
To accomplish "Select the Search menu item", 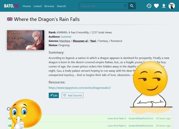I will [x=61, y=6].
